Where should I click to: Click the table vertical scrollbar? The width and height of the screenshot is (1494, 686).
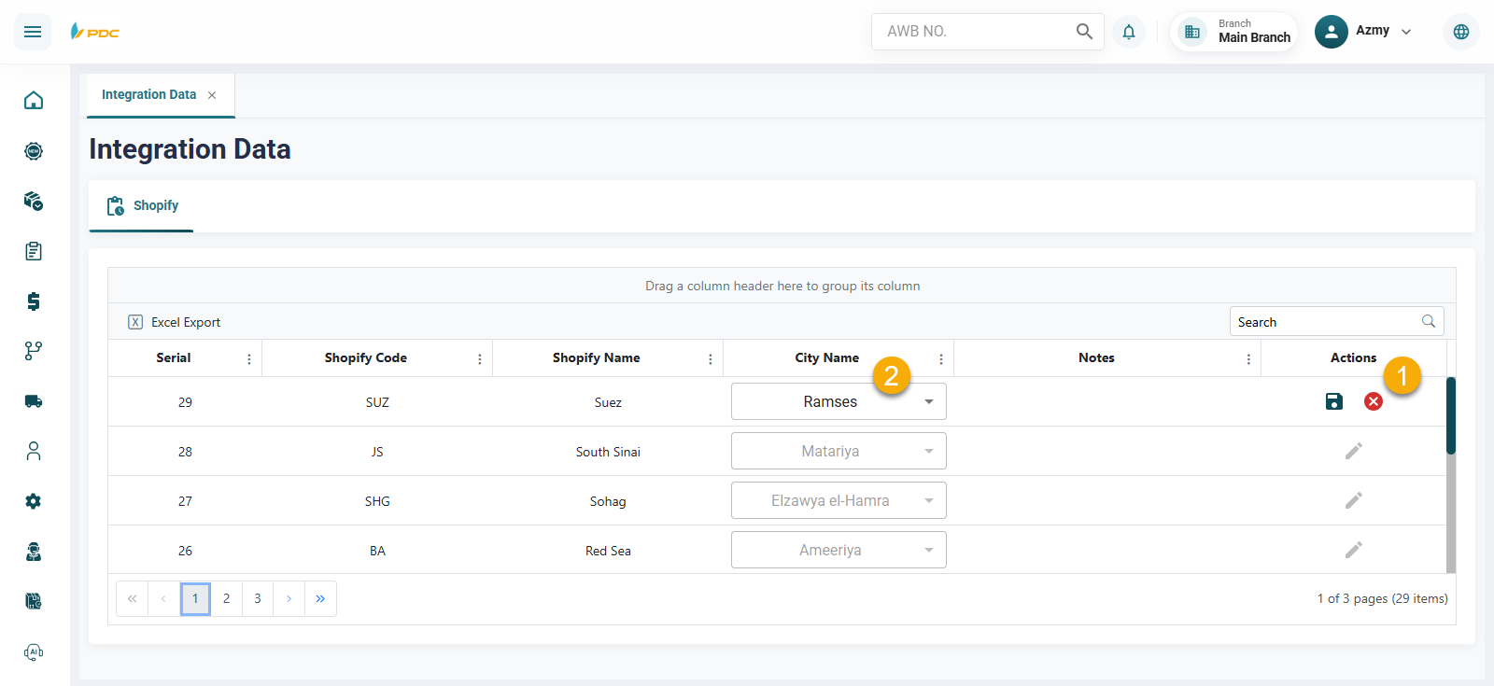1451,475
